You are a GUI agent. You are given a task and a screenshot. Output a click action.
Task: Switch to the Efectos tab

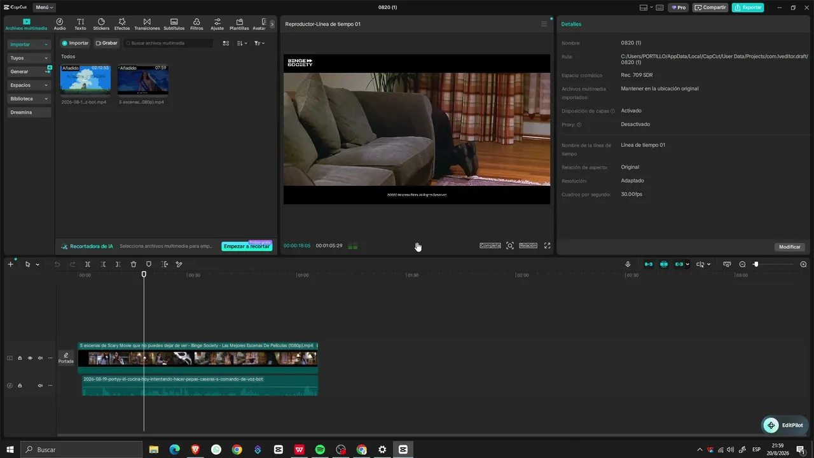point(122,24)
